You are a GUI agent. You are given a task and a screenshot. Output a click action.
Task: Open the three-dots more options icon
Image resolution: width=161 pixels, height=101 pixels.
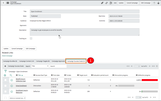(x=115, y=3)
